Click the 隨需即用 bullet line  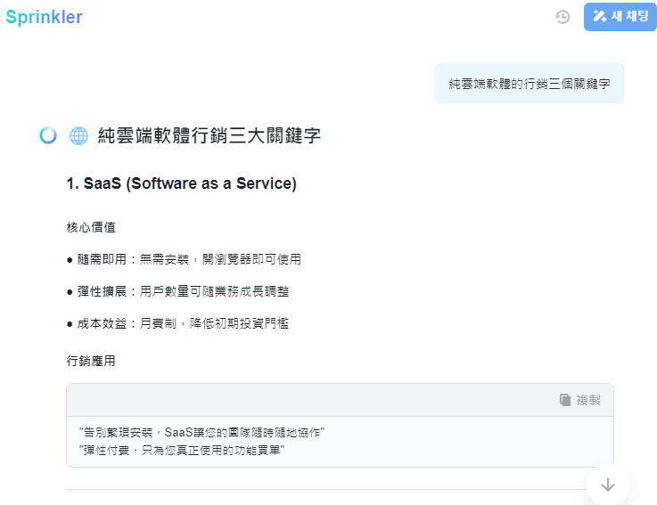(184, 259)
